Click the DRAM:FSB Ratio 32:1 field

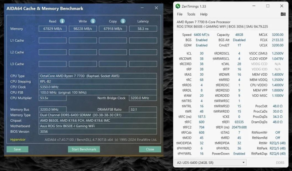pos(143,110)
